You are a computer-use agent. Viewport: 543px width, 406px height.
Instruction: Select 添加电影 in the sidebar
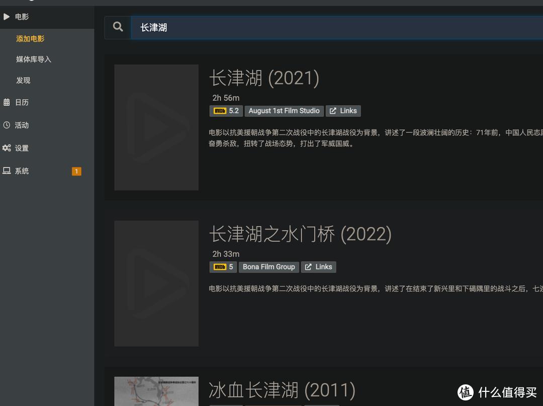[x=30, y=38]
